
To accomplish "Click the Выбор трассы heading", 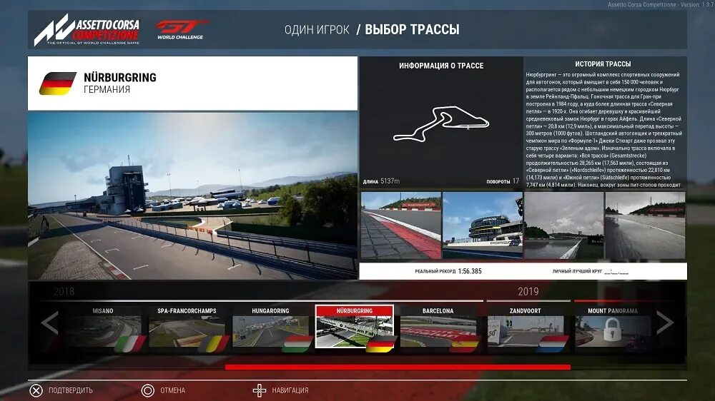I will click(x=413, y=29).
